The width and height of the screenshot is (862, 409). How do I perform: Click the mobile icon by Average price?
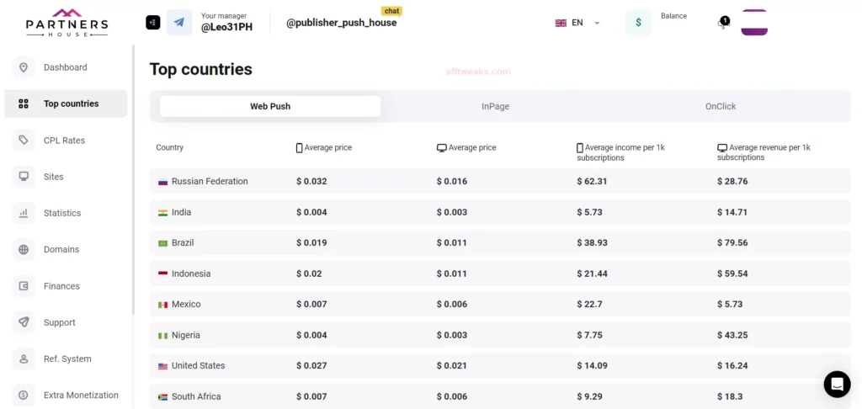click(299, 148)
